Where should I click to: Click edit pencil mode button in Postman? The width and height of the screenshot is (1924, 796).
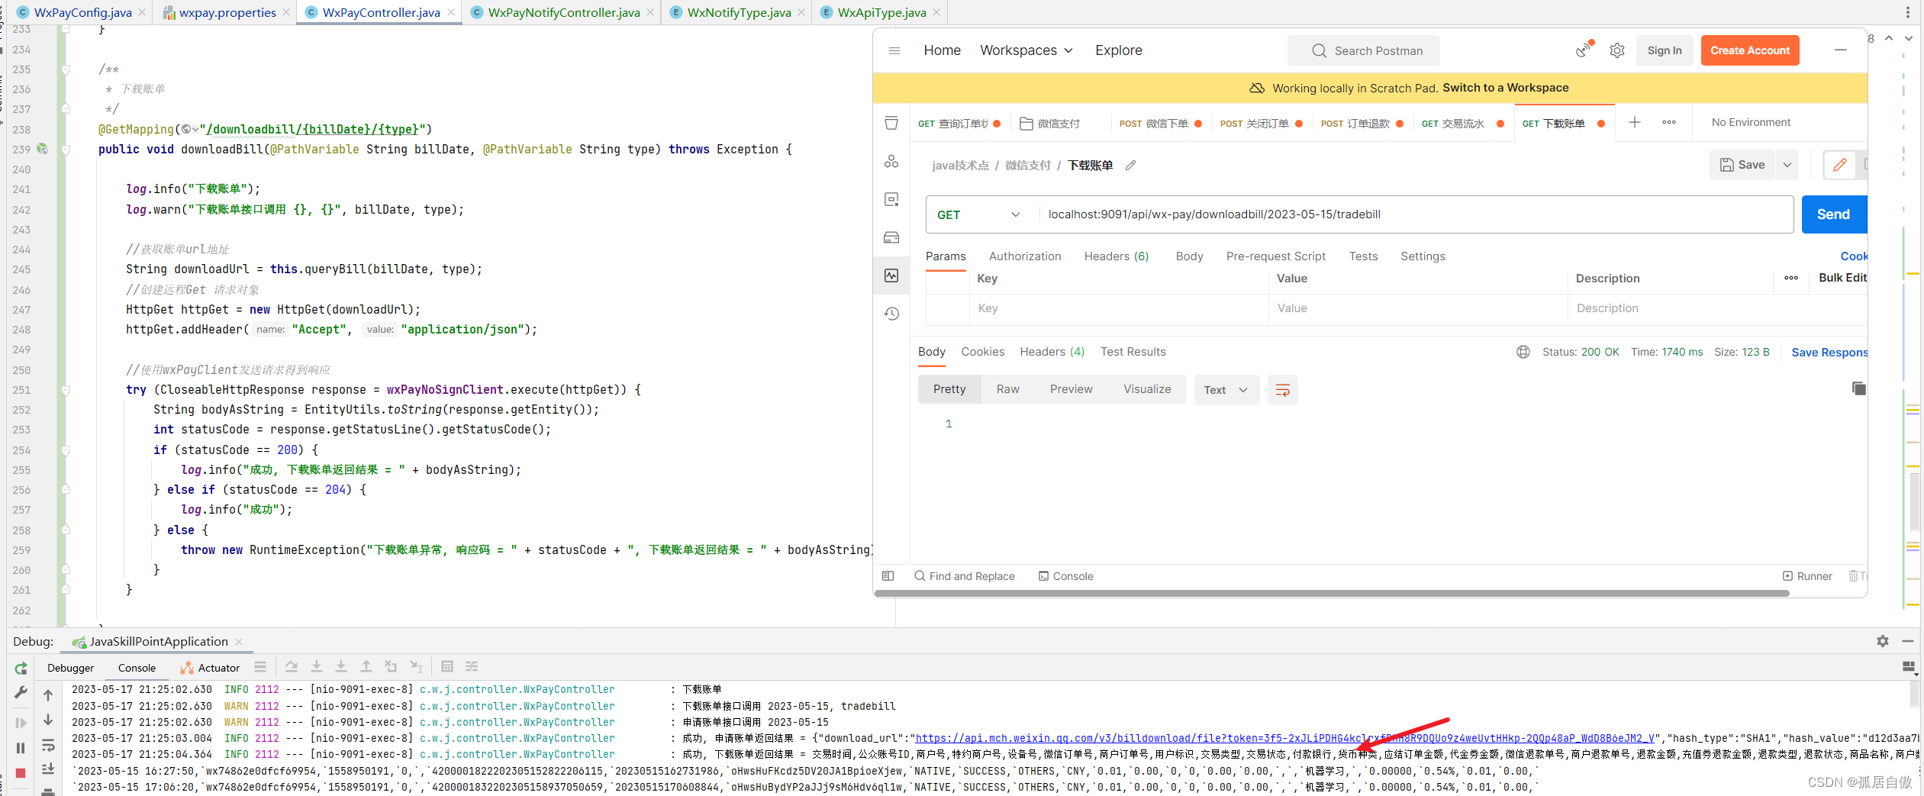[1840, 165]
